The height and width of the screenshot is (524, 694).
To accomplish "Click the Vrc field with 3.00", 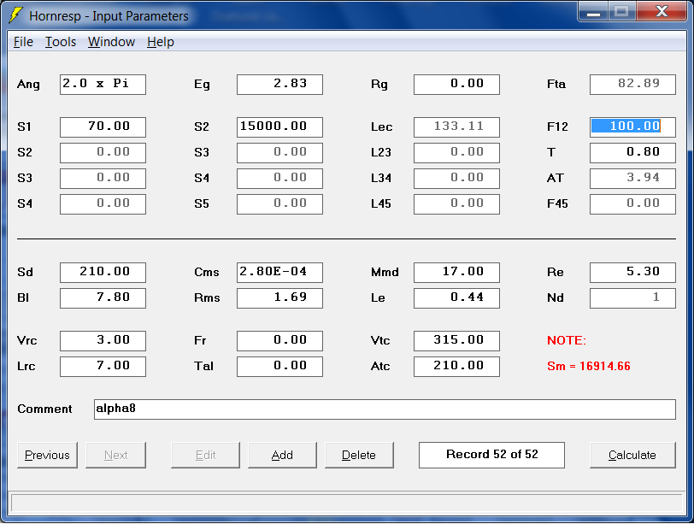I will point(103,341).
